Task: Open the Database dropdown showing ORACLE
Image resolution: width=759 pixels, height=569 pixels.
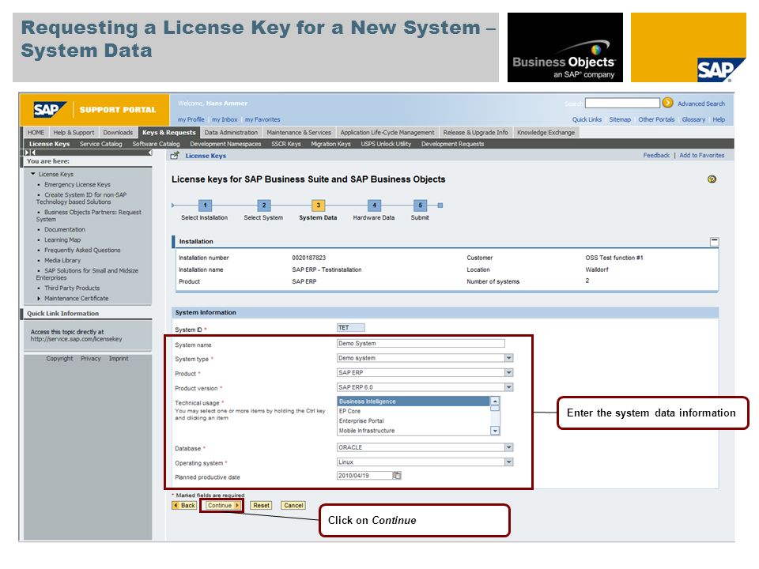Action: click(x=508, y=447)
